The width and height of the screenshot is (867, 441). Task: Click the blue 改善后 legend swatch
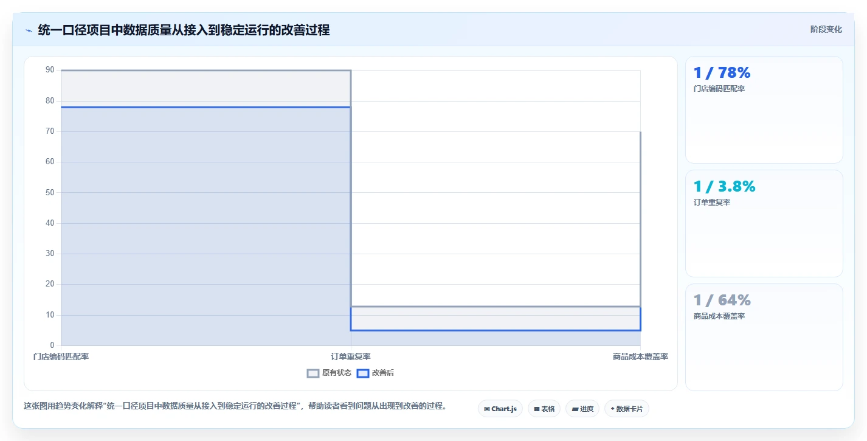pyautogui.click(x=362, y=373)
